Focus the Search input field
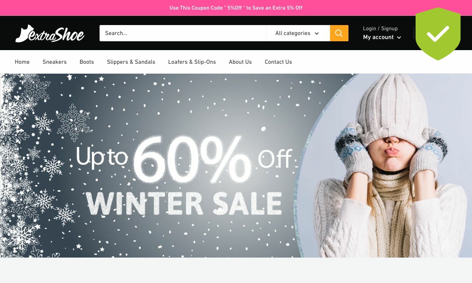The height and width of the screenshot is (283, 472). pos(183,33)
